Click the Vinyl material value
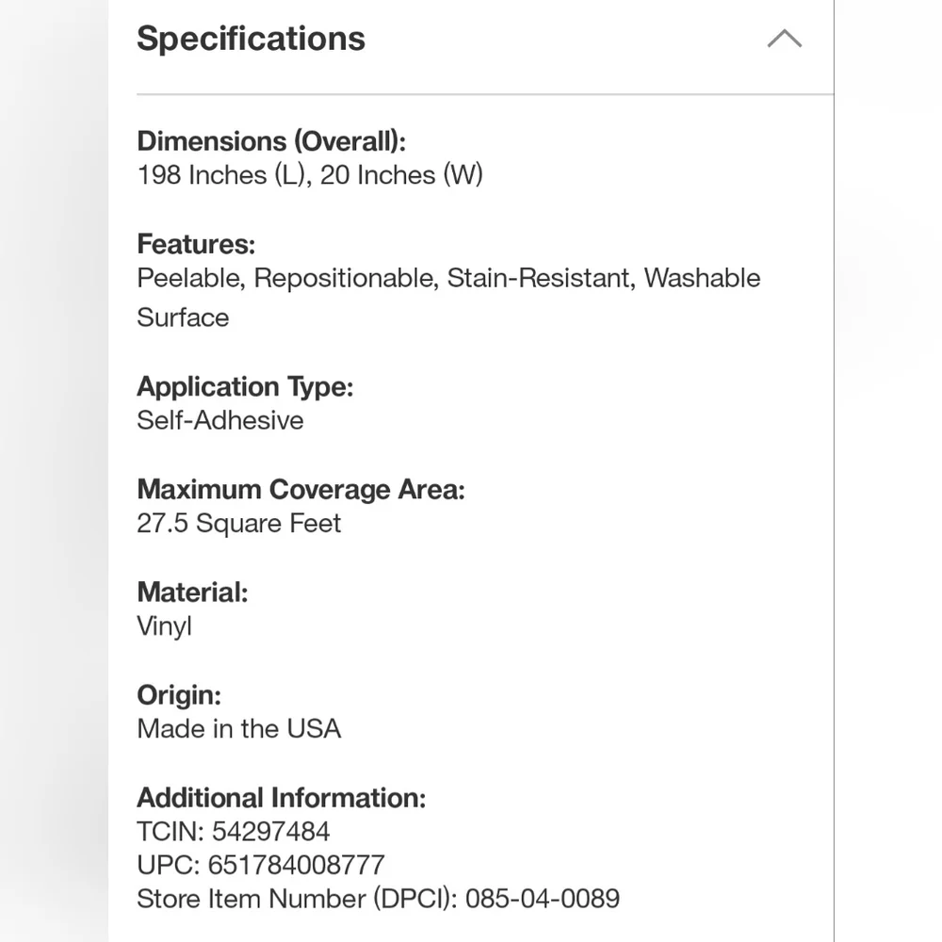 click(x=164, y=626)
